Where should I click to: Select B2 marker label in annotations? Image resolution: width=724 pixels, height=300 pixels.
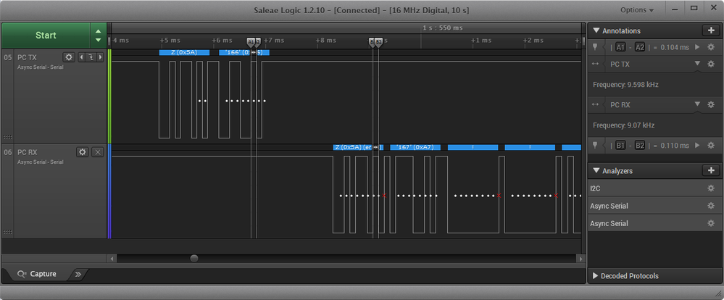click(x=640, y=146)
